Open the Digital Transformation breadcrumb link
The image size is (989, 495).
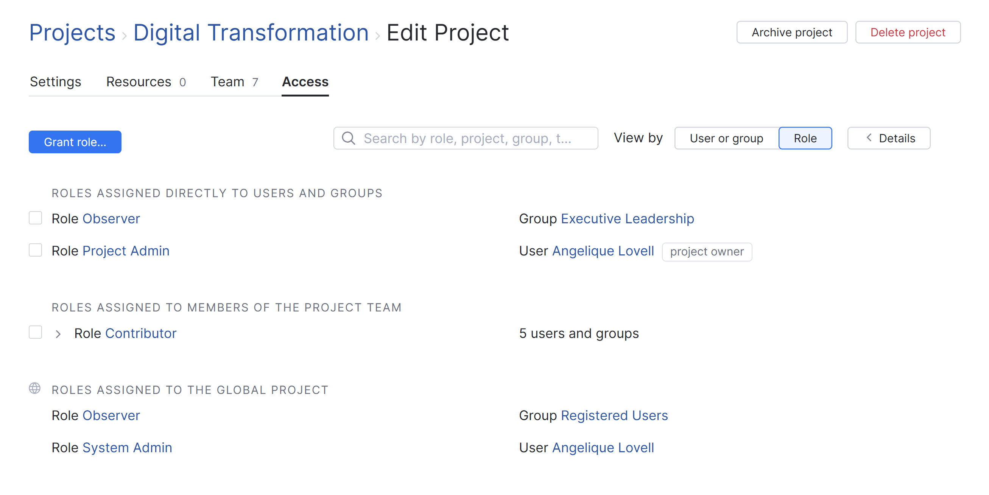[x=251, y=32]
